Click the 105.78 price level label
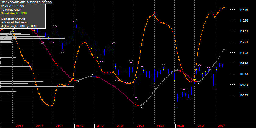Viewport: 256px width, 128px height. point(244,95)
